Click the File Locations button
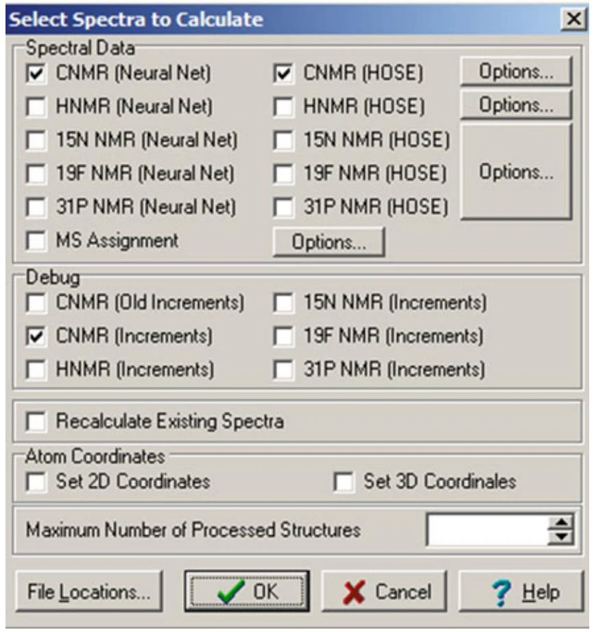Image resolution: width=594 pixels, height=632 pixels. click(89, 592)
